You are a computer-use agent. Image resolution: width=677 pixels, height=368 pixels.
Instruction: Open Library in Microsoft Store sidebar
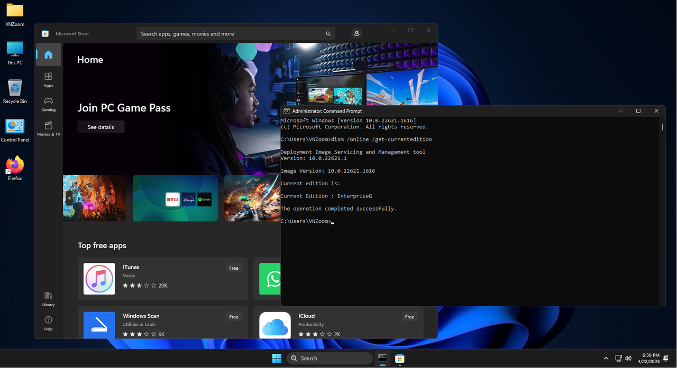pos(48,299)
